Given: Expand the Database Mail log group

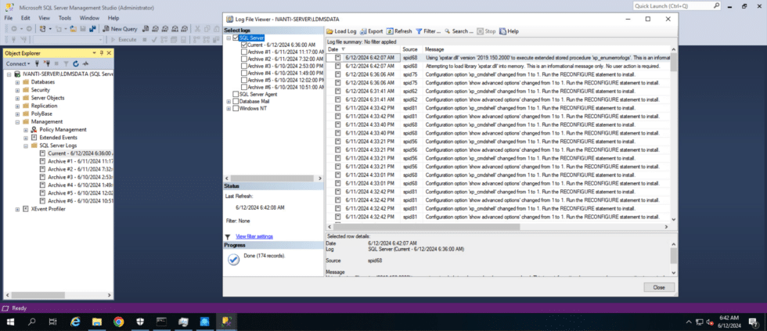Looking at the screenshot, I should click(229, 101).
